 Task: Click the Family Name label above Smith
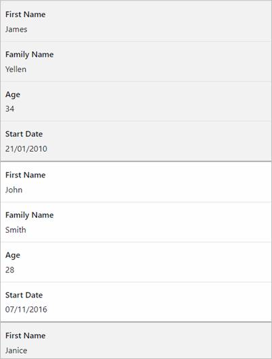coord(30,215)
